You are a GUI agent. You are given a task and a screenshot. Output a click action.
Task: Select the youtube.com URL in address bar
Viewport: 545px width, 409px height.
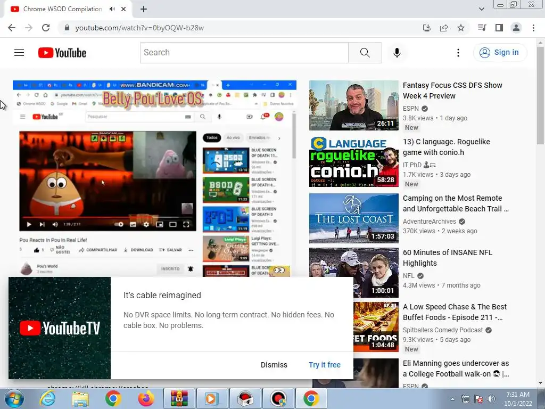point(139,28)
